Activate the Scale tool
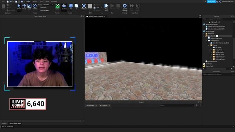Image resolution: width=235 pixels, height=132 pixels. (x=29, y=7)
